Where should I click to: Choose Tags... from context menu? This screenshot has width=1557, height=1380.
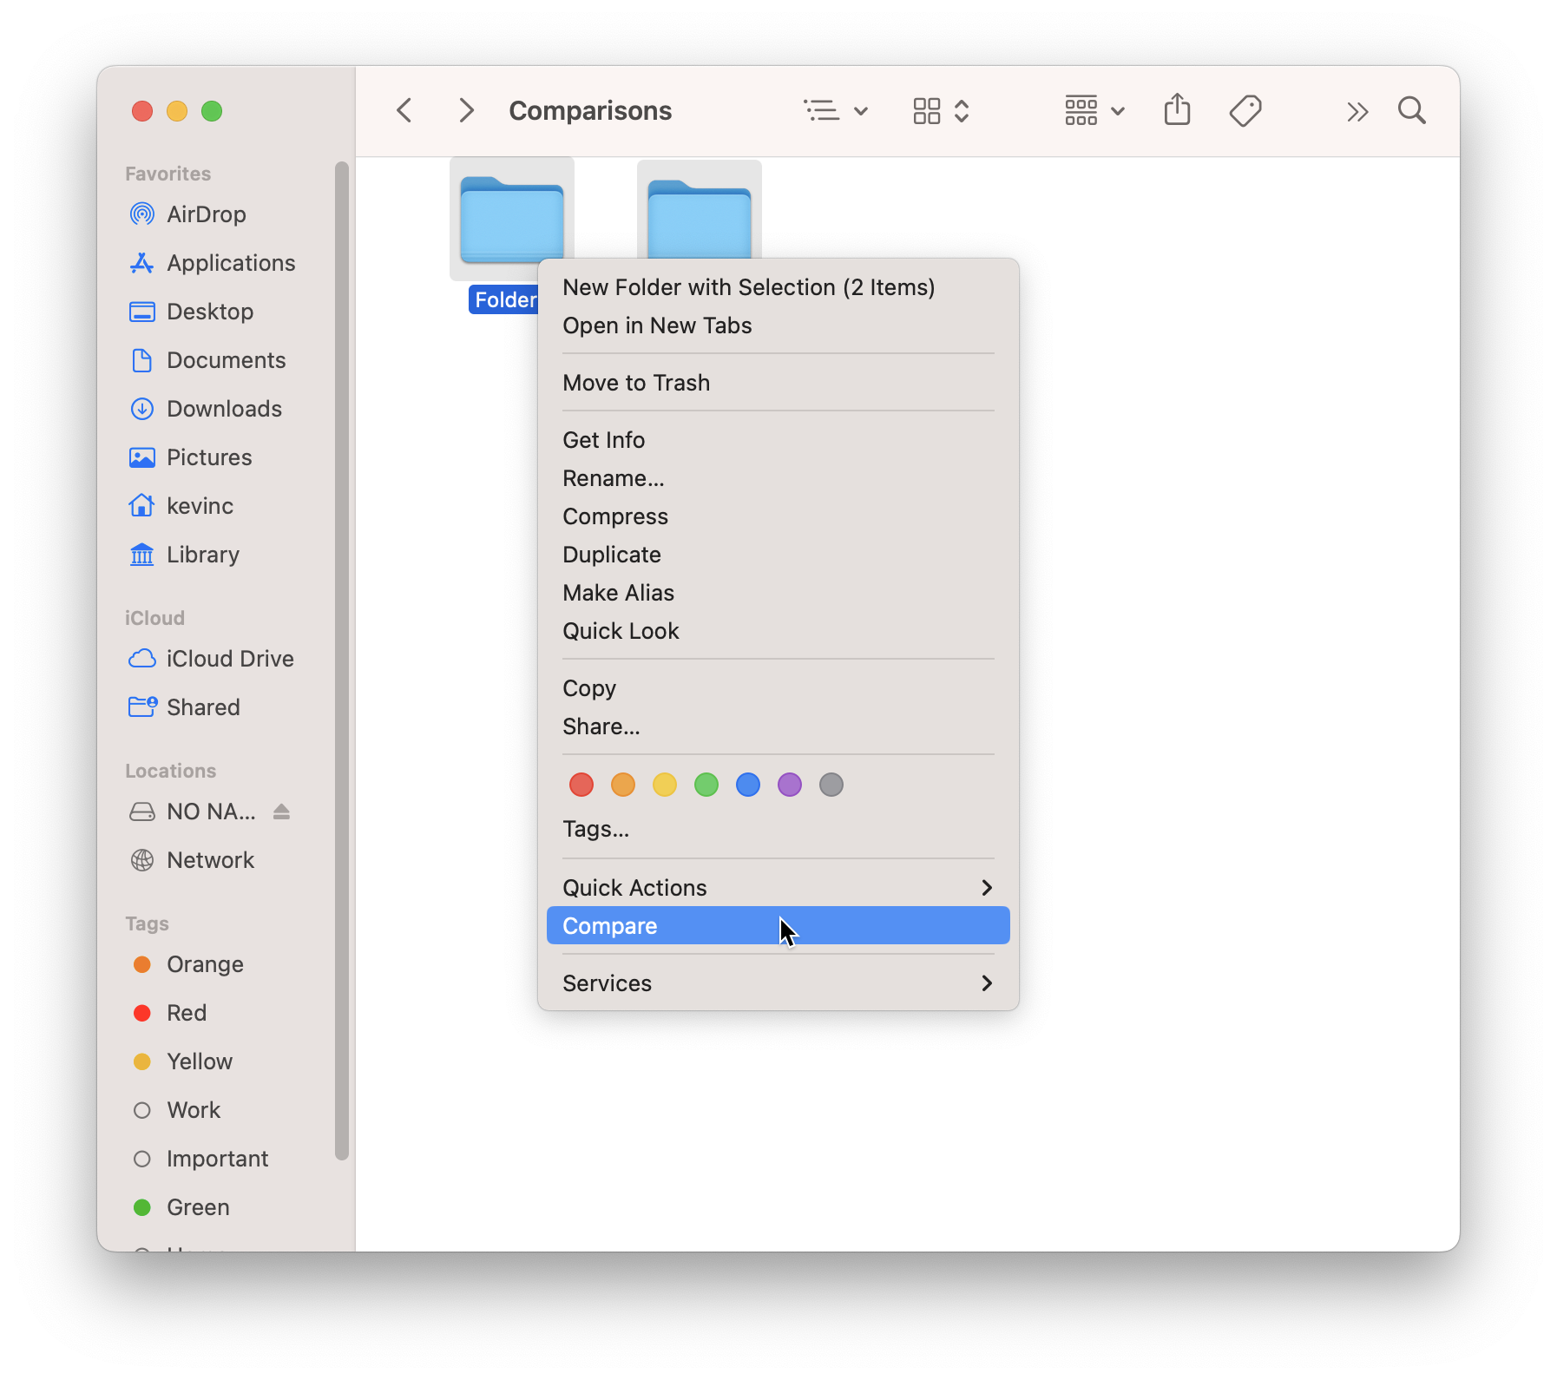778,829
